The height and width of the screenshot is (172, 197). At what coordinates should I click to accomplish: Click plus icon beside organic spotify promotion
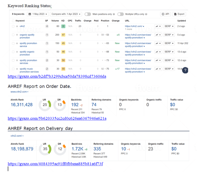[17, 35]
